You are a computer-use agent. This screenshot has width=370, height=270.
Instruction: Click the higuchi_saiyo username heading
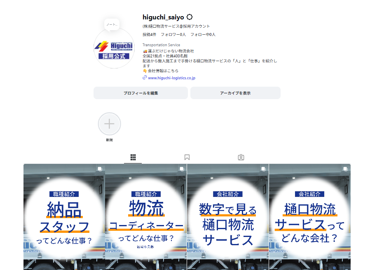point(163,17)
